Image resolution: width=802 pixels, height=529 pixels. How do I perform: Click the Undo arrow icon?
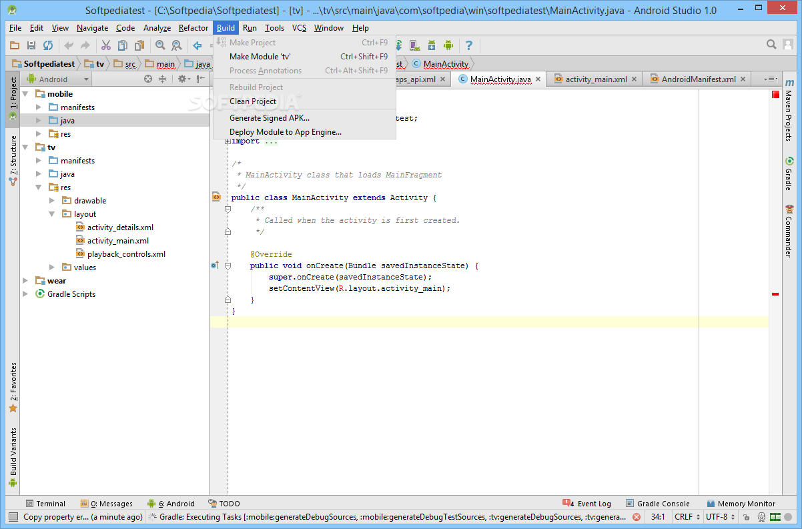click(x=69, y=45)
